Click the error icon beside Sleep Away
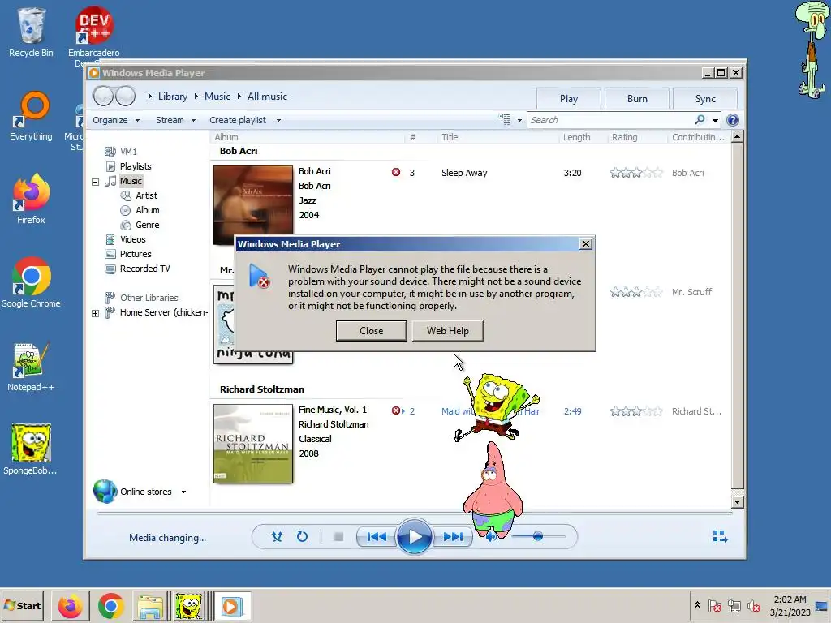Screen dimensions: 831x623 tap(396, 172)
